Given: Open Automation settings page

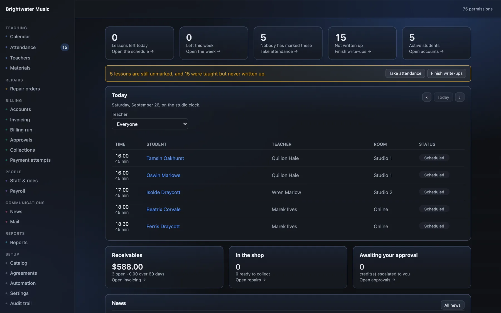Looking at the screenshot, I should coord(23,283).
